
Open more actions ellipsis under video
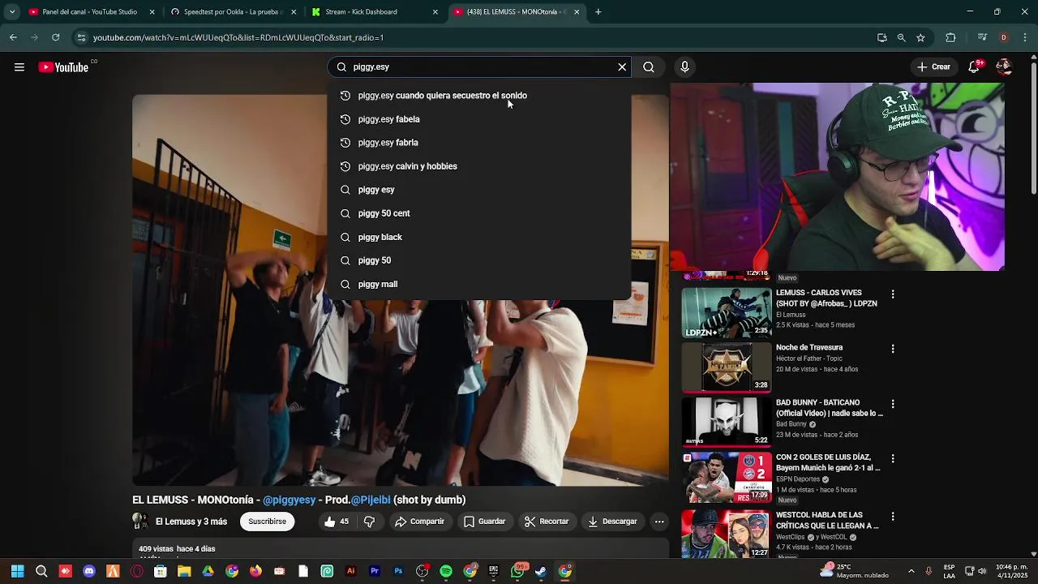click(659, 522)
